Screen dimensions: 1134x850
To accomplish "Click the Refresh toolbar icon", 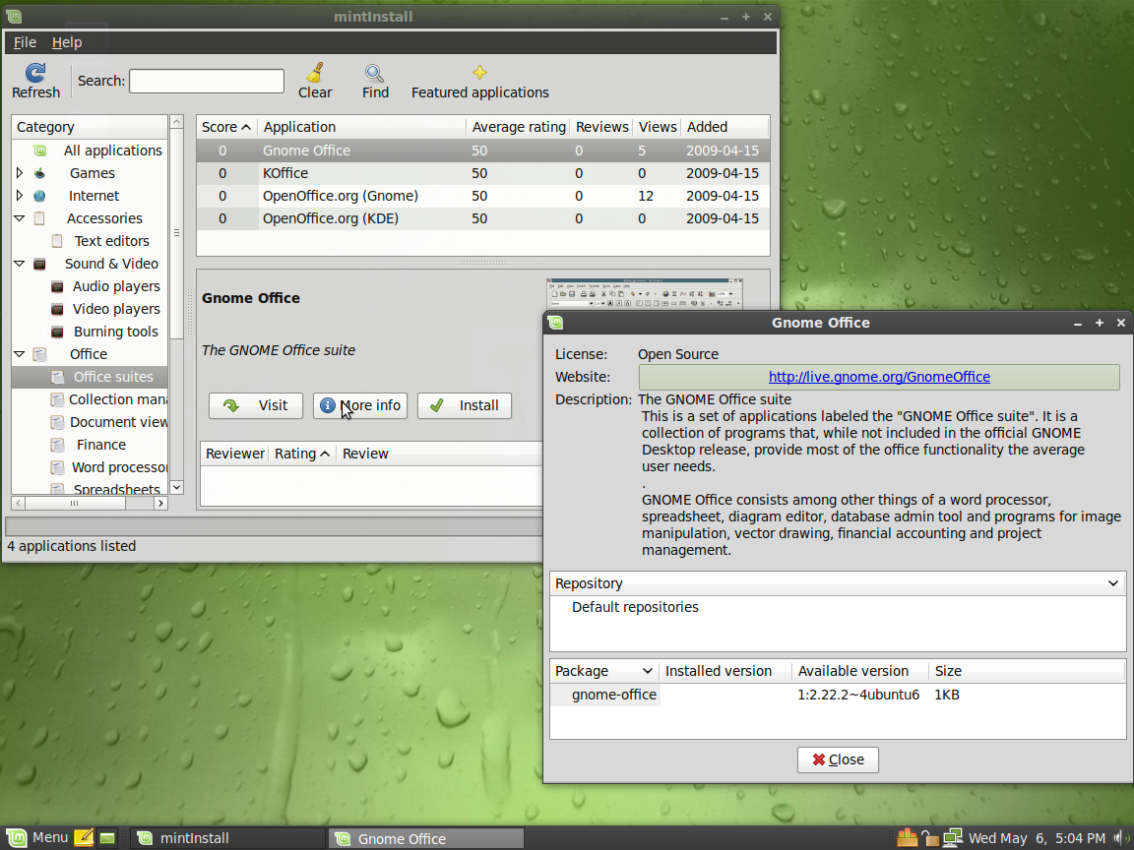I will coord(35,72).
